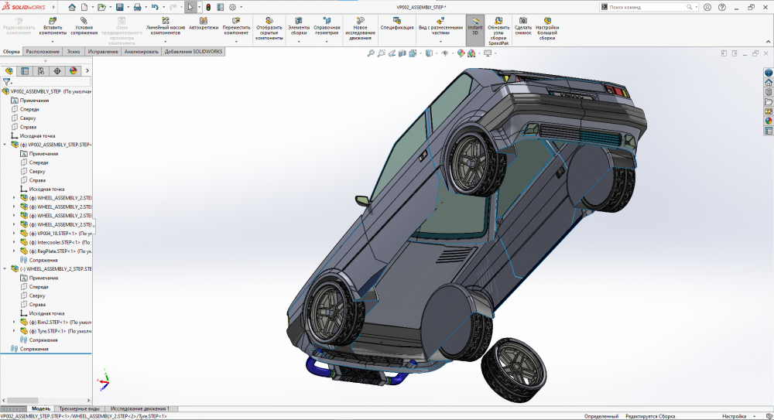This screenshot has width=774, height=420.
Task: Click the Вставить компоненты (Insert Components) icon
Action: [x=53, y=21]
